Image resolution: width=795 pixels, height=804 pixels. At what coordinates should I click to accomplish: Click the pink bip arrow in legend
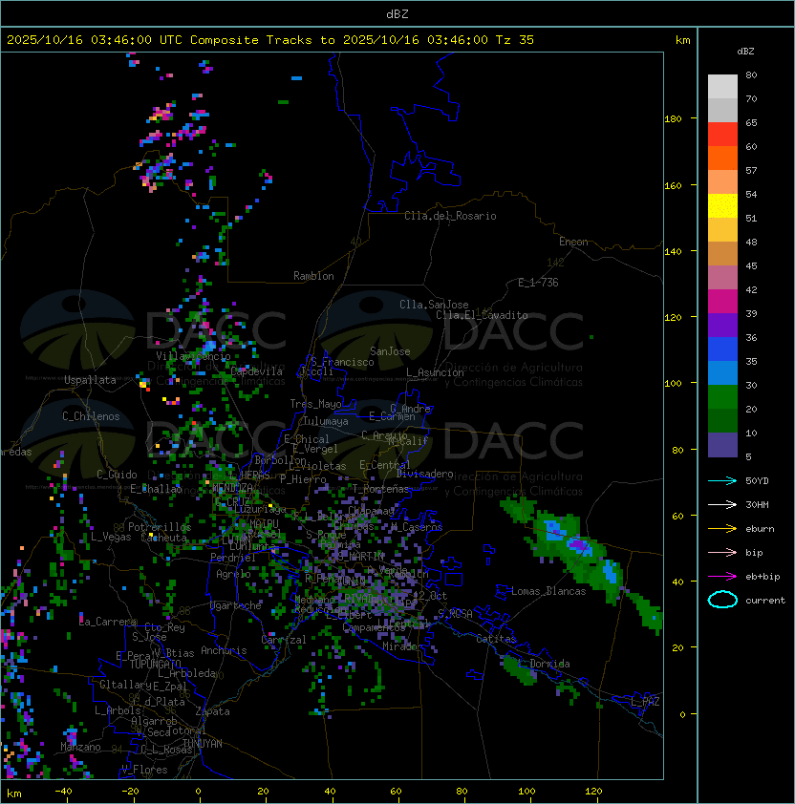coord(722,552)
